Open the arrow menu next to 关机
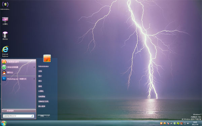Viewport: 202px width, 126px height. (x=48, y=116)
